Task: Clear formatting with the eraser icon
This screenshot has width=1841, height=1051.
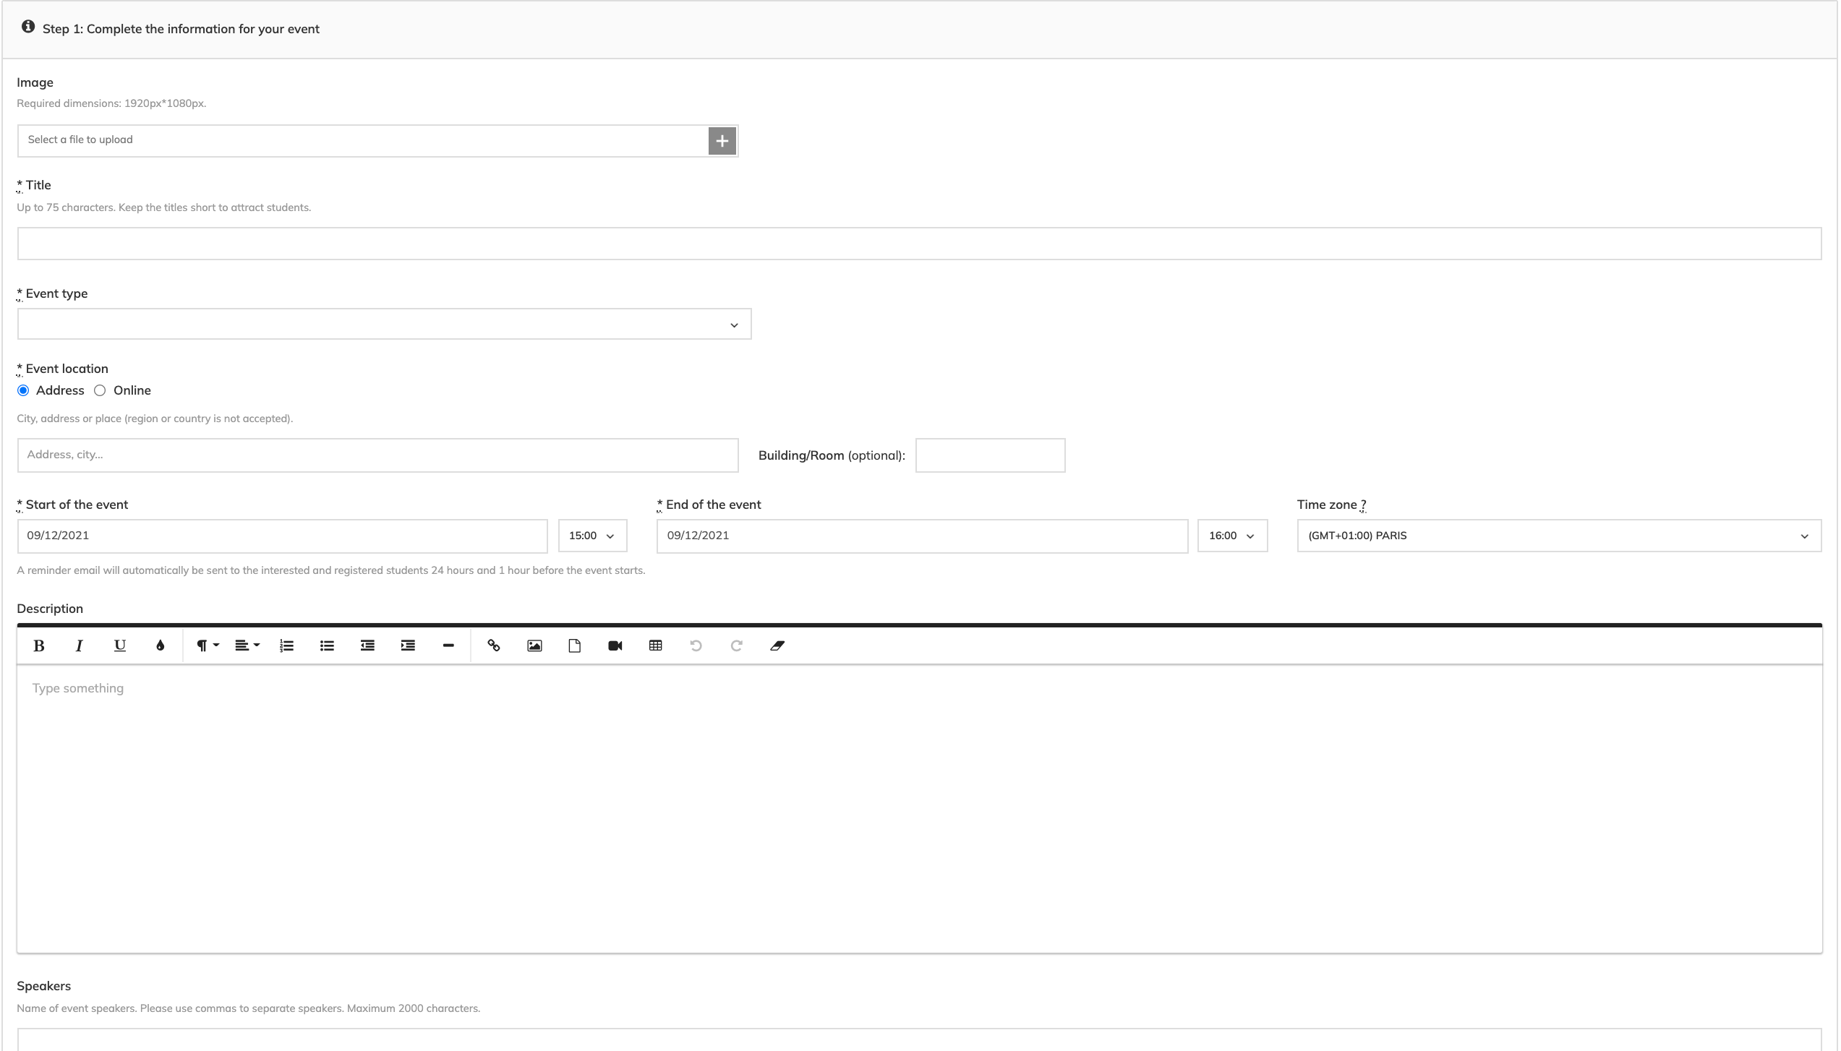Action: 777,645
